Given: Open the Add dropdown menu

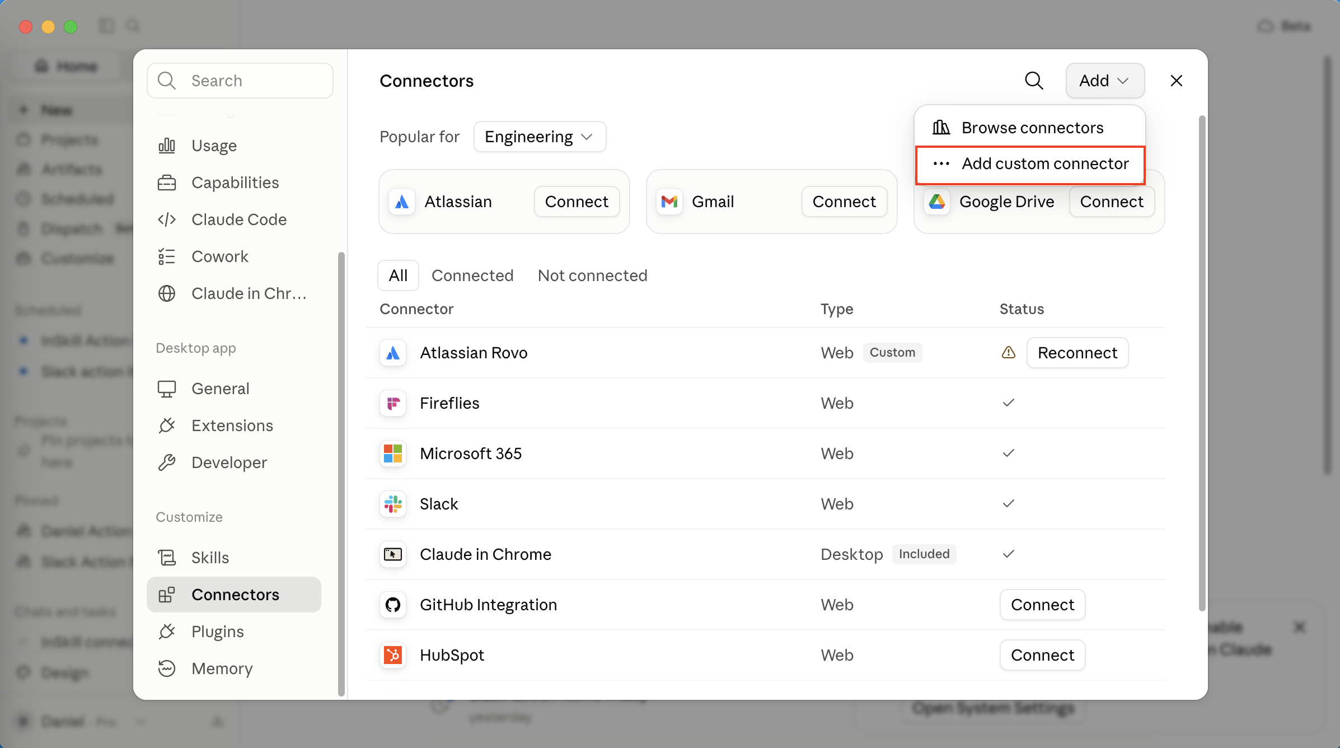Looking at the screenshot, I should click(x=1105, y=81).
